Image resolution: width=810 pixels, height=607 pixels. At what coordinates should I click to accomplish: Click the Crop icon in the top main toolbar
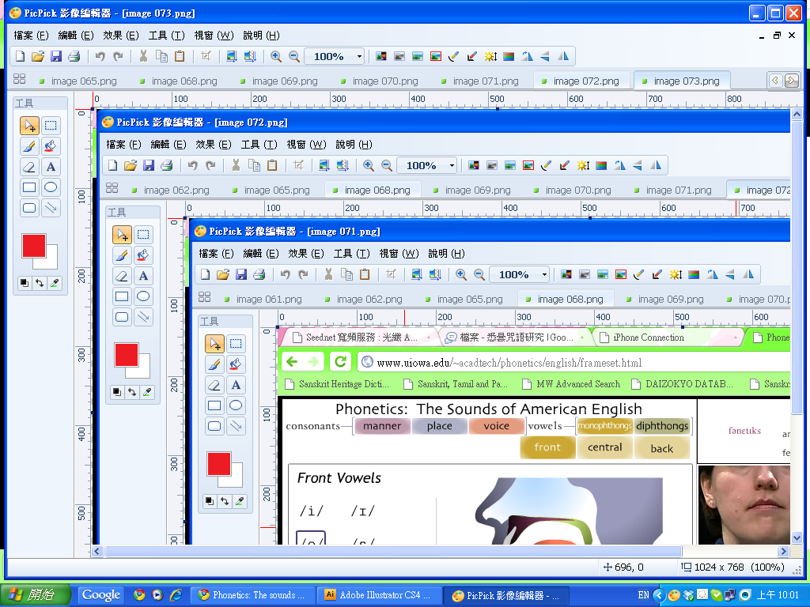click(x=206, y=56)
